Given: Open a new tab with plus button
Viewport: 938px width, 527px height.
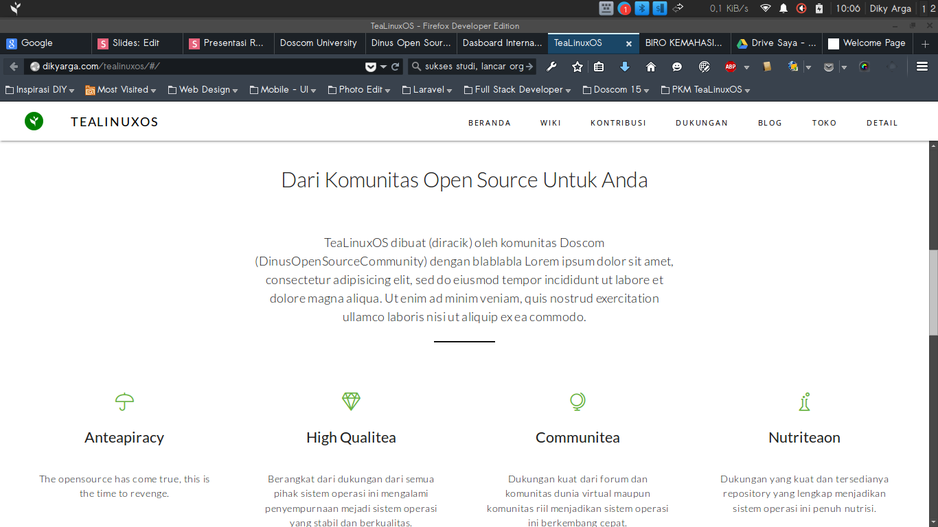Looking at the screenshot, I should click(925, 43).
